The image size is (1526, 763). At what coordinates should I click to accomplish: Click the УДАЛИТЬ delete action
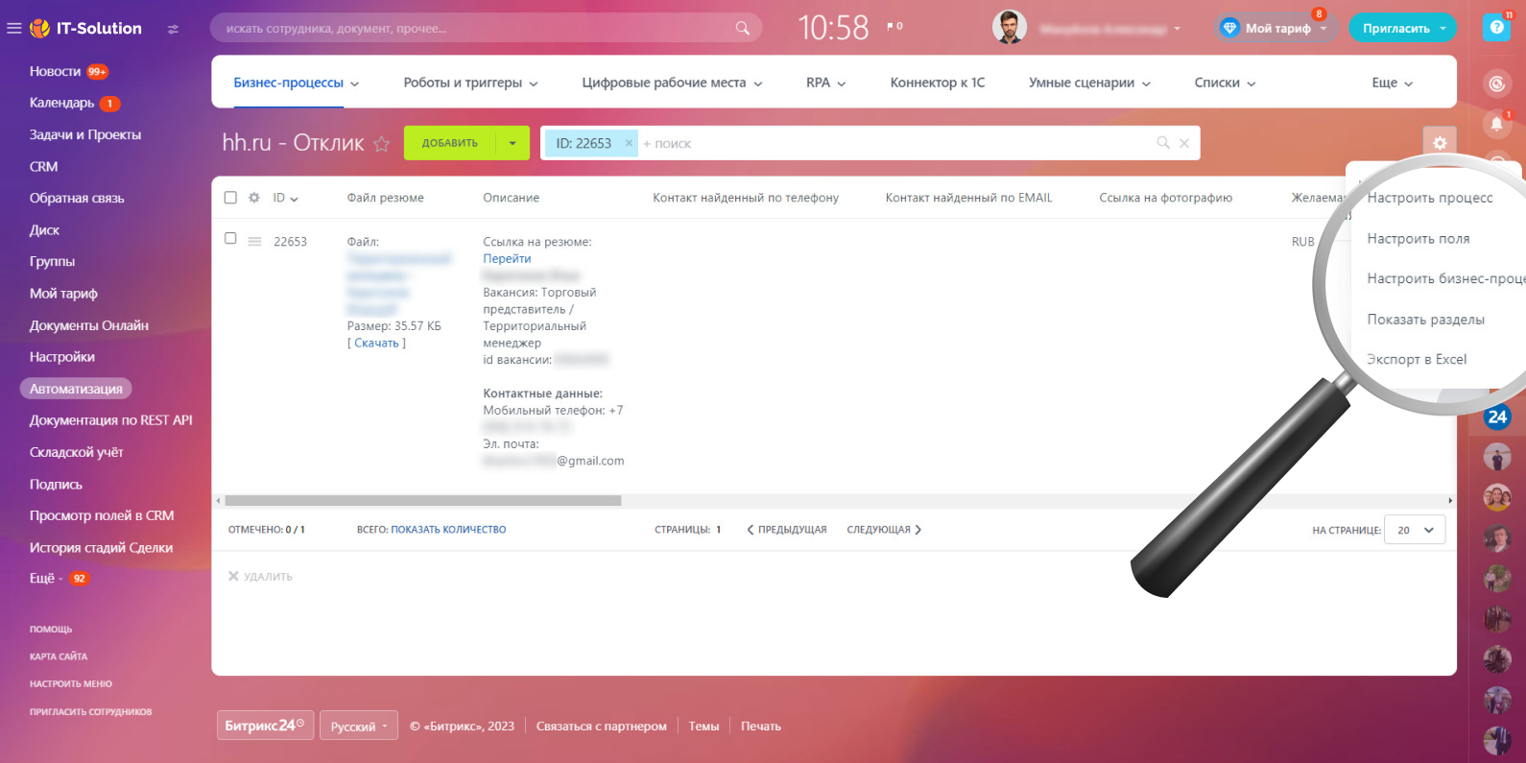[260, 577]
